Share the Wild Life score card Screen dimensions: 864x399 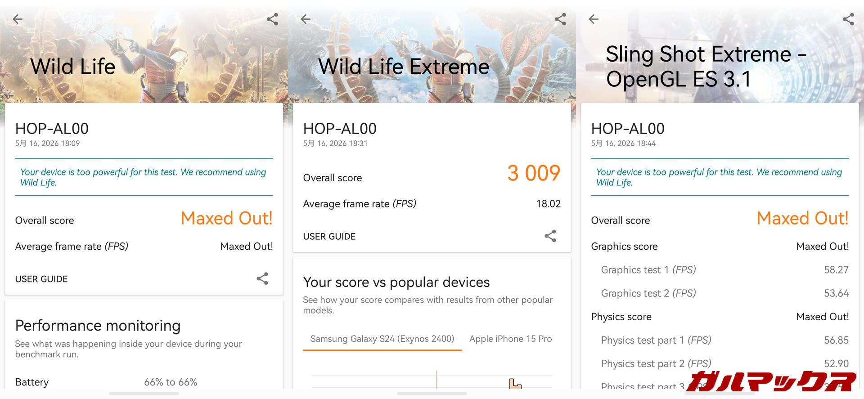coord(262,279)
